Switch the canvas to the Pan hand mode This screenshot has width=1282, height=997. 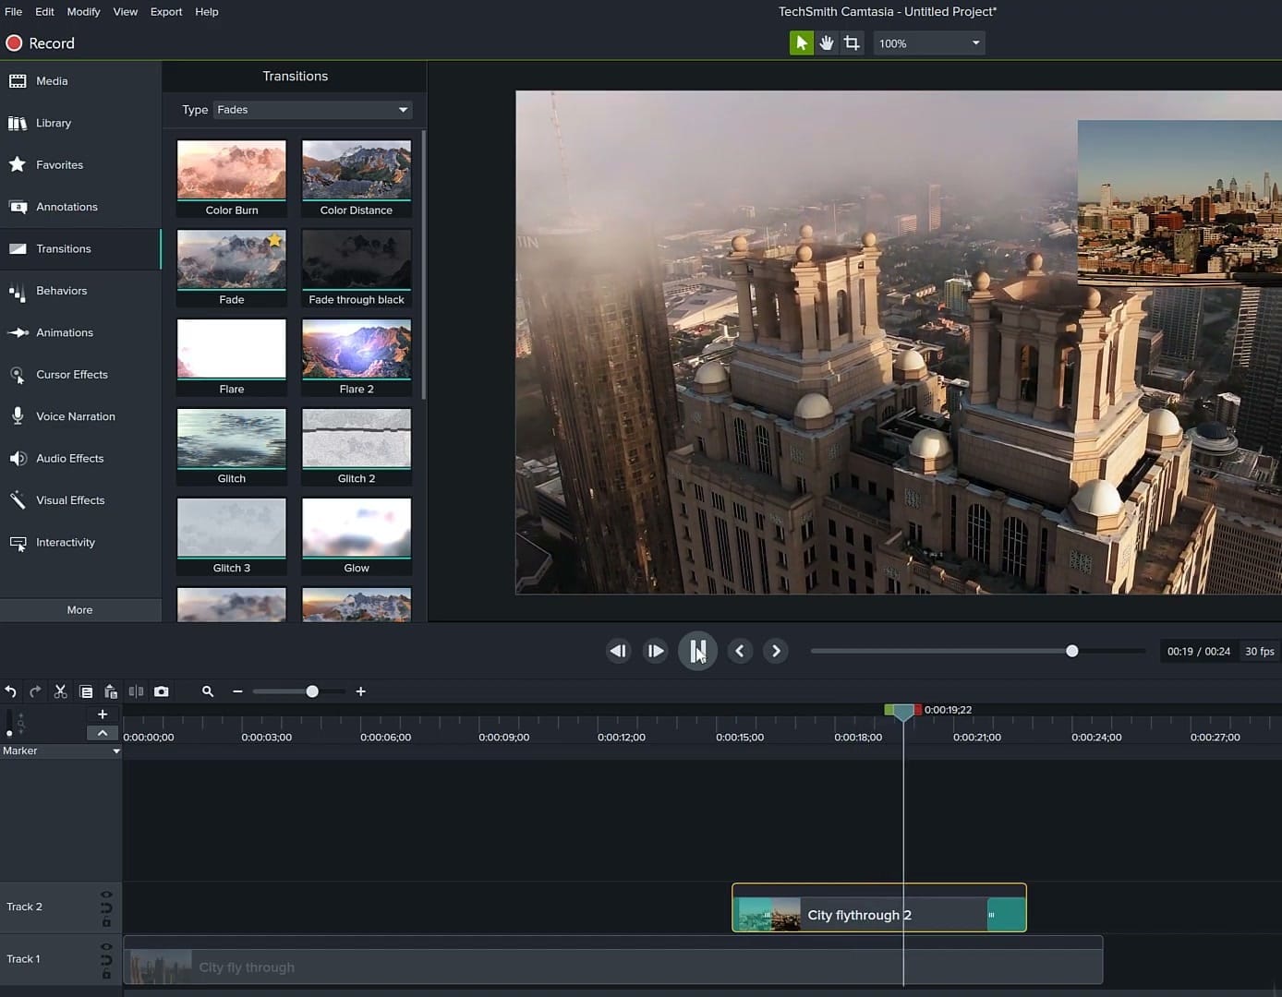coord(827,42)
